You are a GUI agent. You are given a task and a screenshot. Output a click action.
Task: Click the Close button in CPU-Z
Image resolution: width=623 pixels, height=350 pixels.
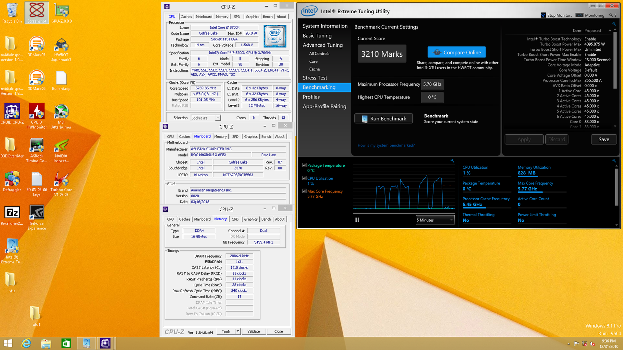pyautogui.click(x=278, y=331)
